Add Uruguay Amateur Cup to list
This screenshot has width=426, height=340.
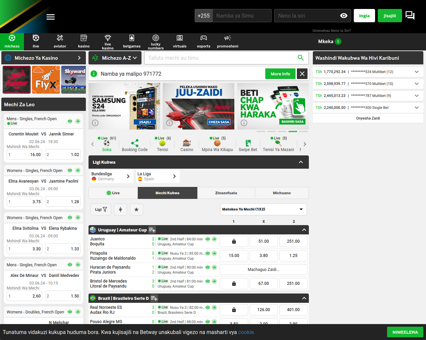pos(152,230)
